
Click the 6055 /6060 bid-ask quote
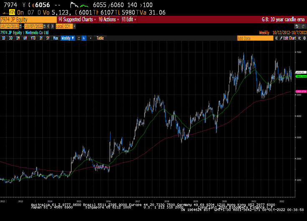point(108,5)
